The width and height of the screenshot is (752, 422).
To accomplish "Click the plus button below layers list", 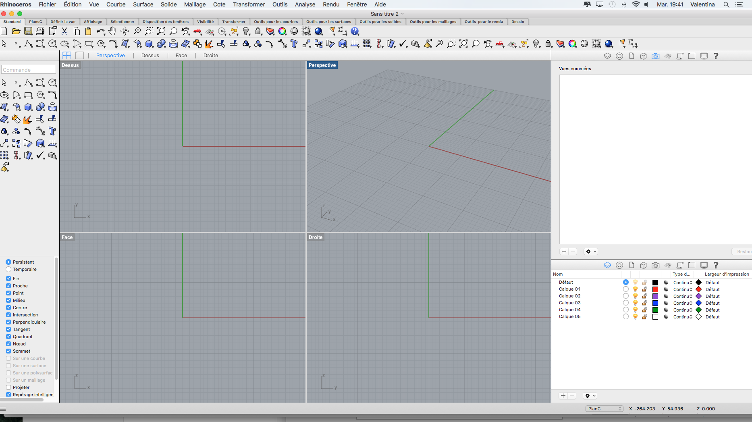I will click(x=563, y=396).
